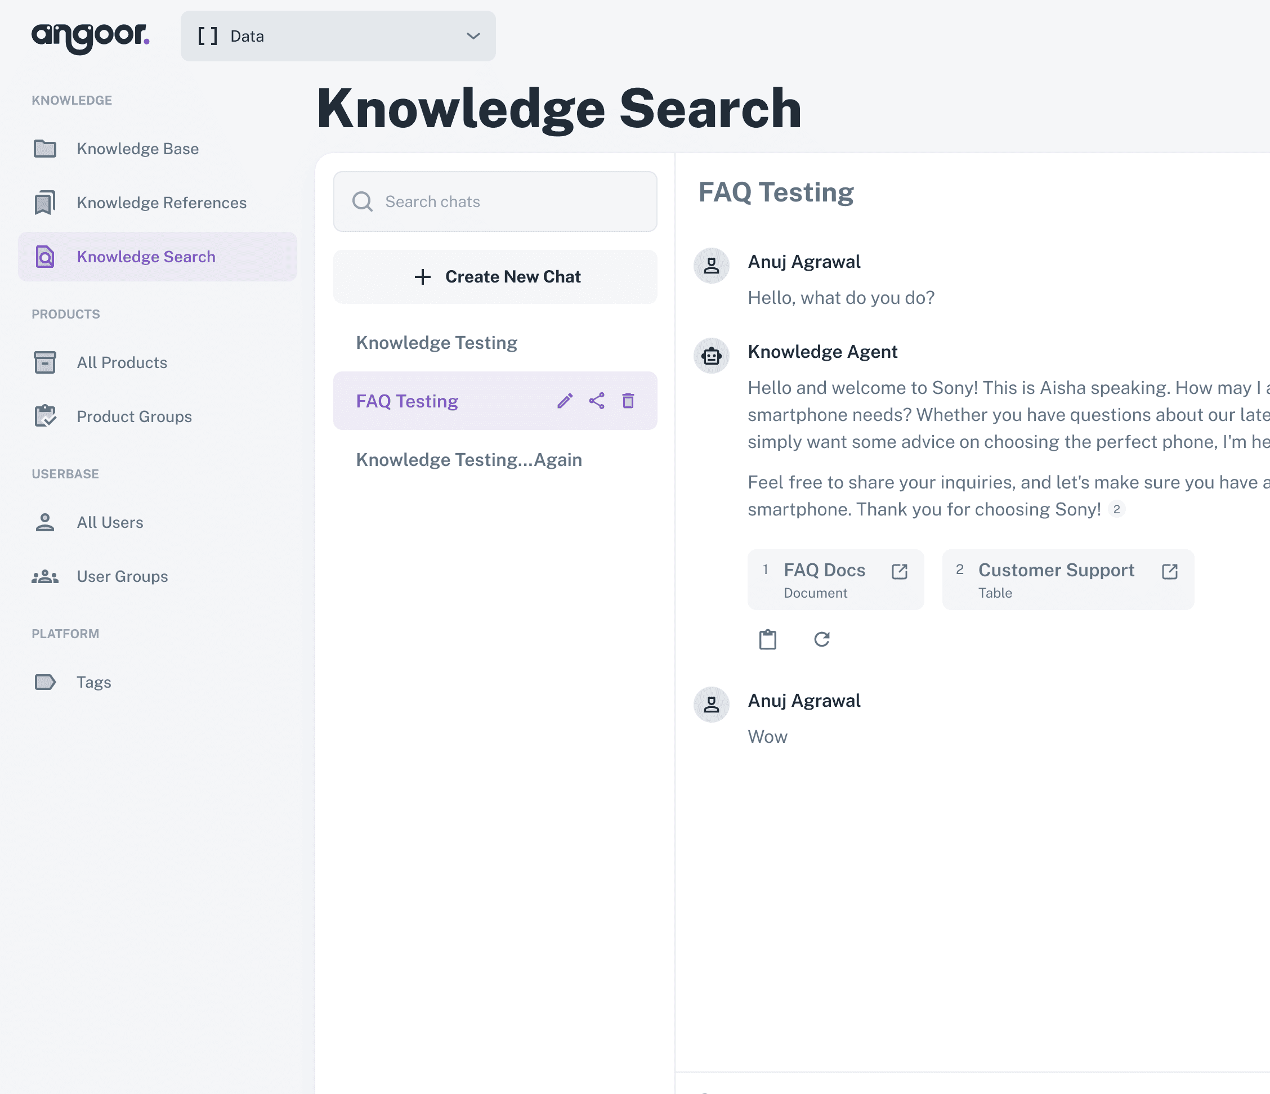Viewport: 1270px width, 1094px height.
Task: Copy the Knowledge Agent response using clipboard icon
Action: pos(768,639)
